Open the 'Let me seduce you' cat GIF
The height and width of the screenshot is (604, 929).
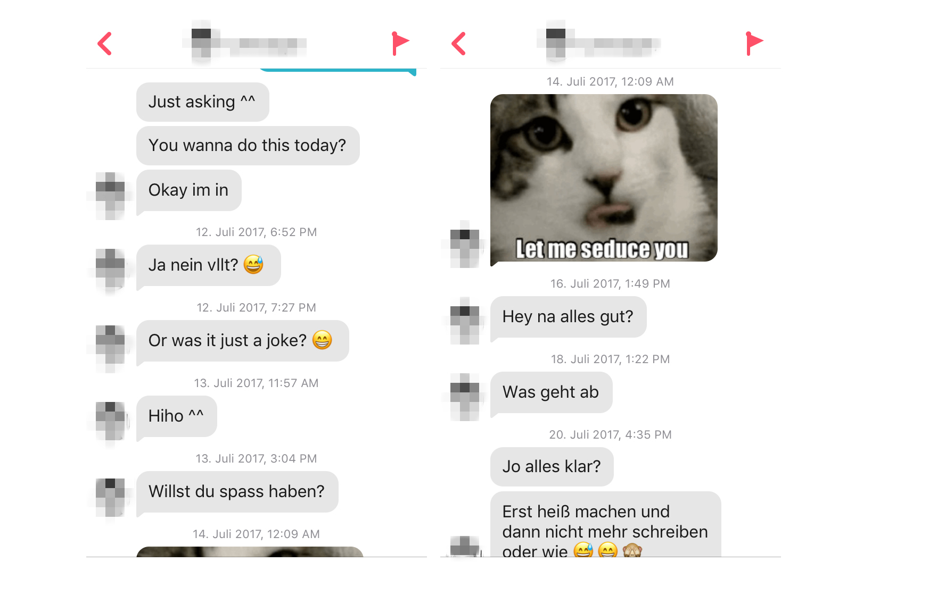click(x=604, y=178)
